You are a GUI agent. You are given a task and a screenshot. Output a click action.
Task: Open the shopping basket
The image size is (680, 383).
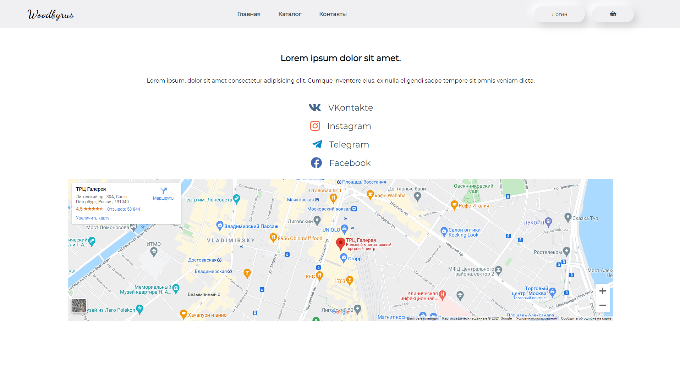pos(613,14)
